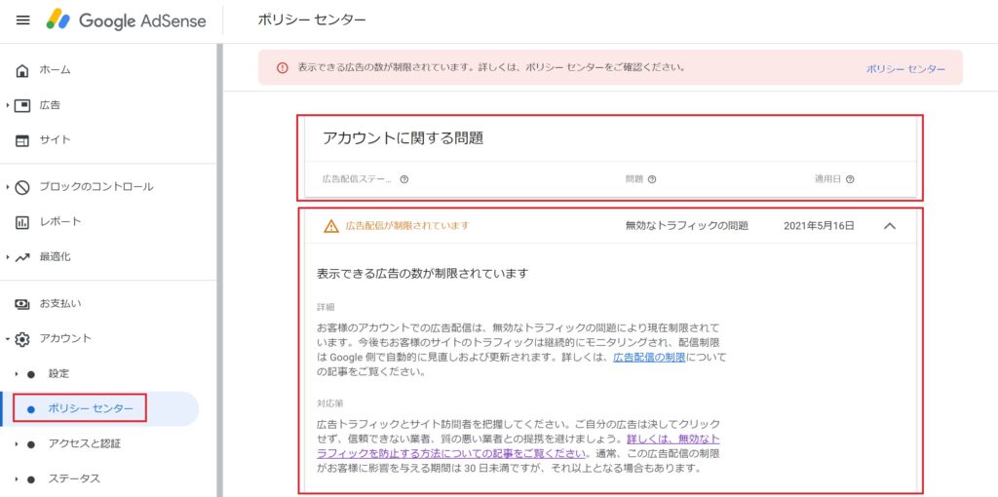The image size is (998, 497).
Task: Open the 広告配信の制限 article link
Action: click(649, 358)
